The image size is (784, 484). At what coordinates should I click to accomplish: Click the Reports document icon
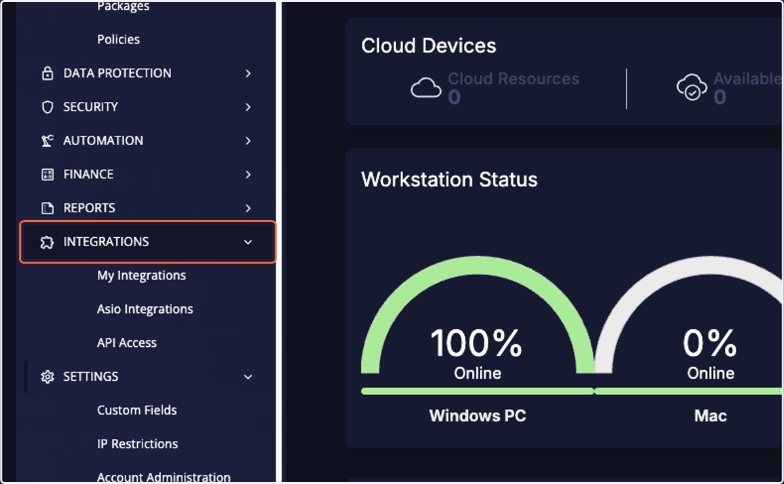pos(47,208)
